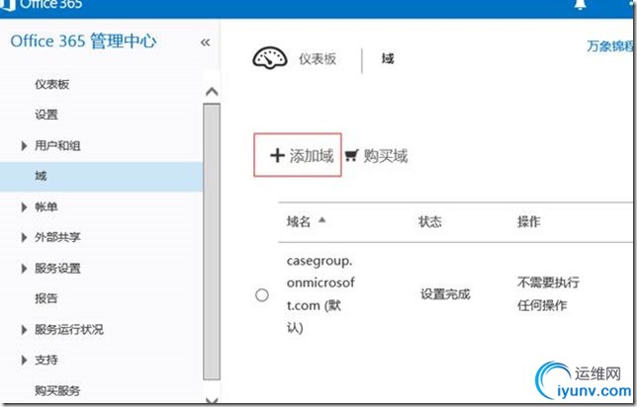Open 设置 in the sidebar
Viewport: 637px width, 407px height.
tap(46, 115)
